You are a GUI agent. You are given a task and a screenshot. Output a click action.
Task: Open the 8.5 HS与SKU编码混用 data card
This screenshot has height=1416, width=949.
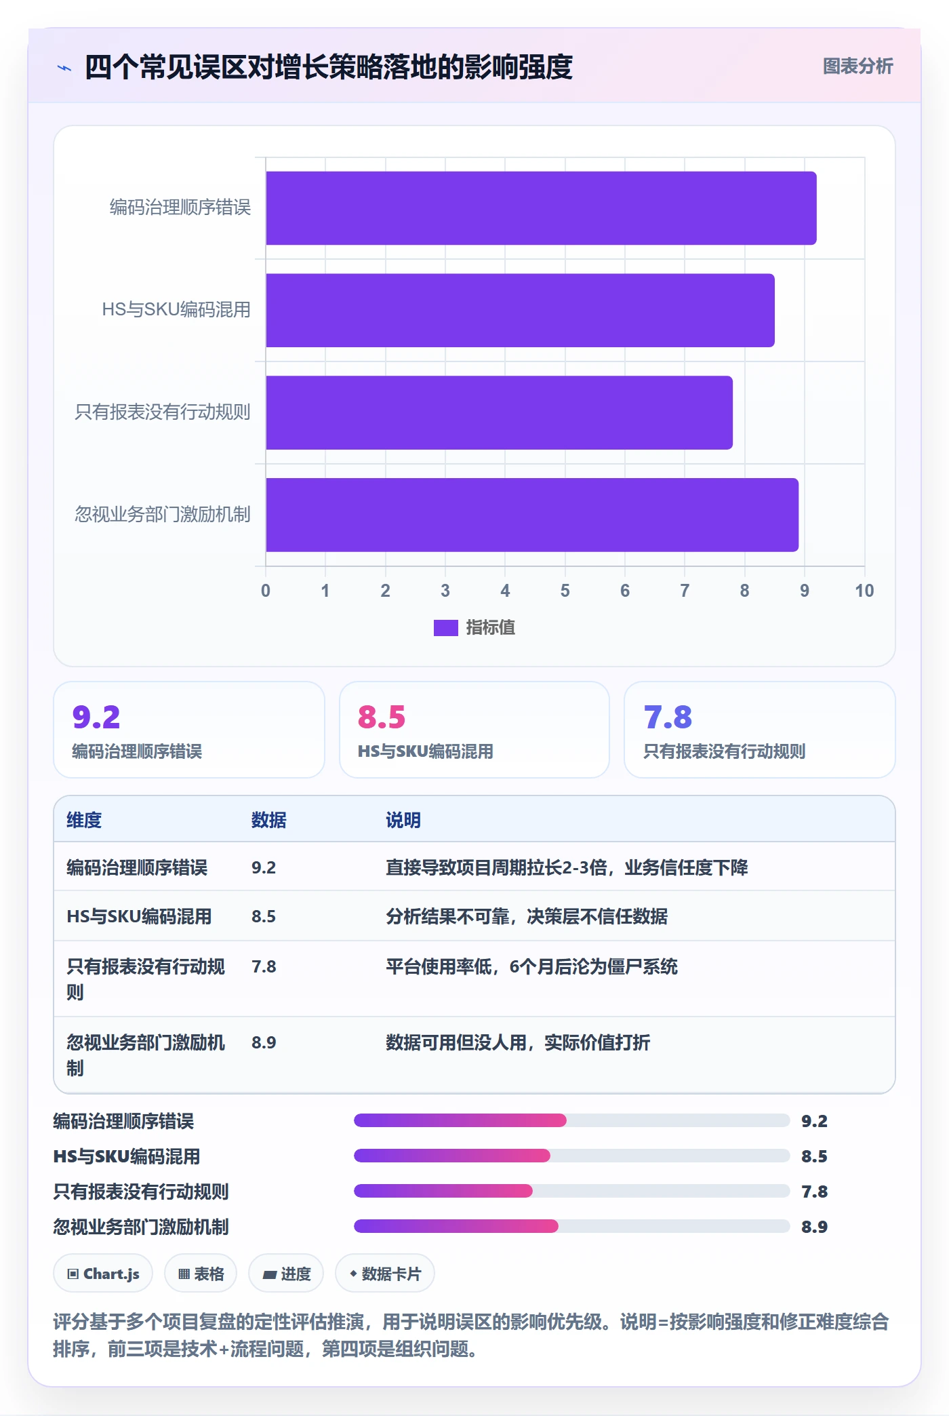point(474,730)
